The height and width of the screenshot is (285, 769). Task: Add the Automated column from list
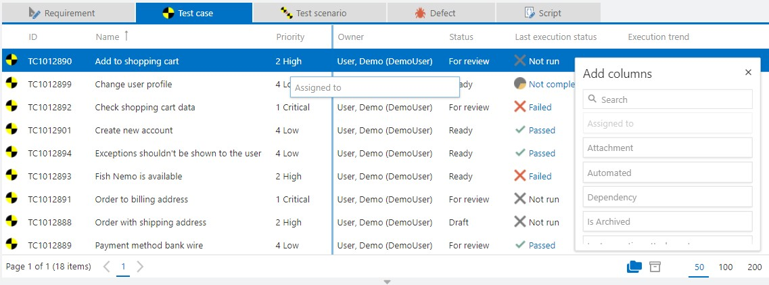coord(667,173)
